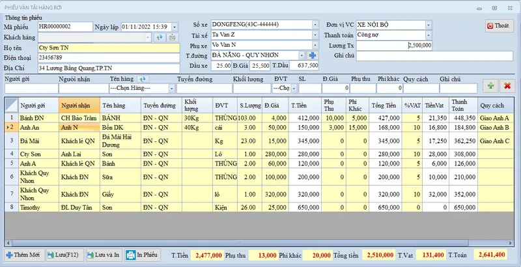Image resolution: width=521 pixels, height=267 pixels.
Task: Click the Đ.Giá 25,500 fuel price field
Action: (x=260, y=66)
